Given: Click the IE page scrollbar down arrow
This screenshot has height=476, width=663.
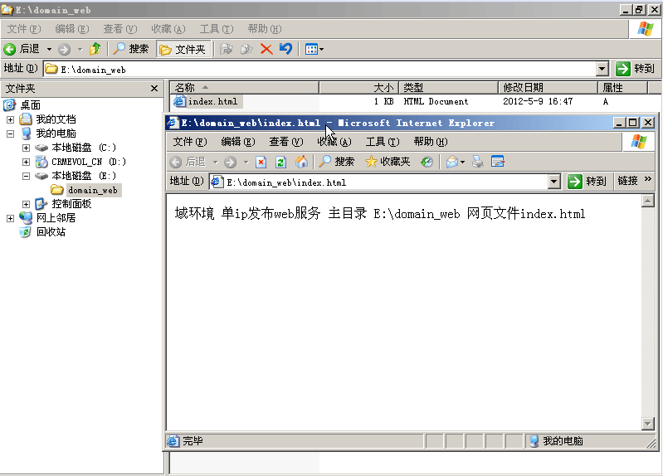Looking at the screenshot, I should [x=648, y=424].
